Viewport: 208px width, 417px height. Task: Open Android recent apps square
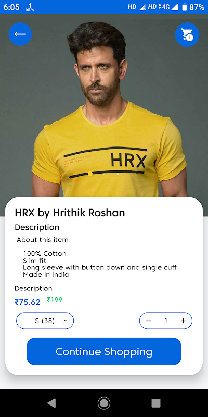click(156, 403)
